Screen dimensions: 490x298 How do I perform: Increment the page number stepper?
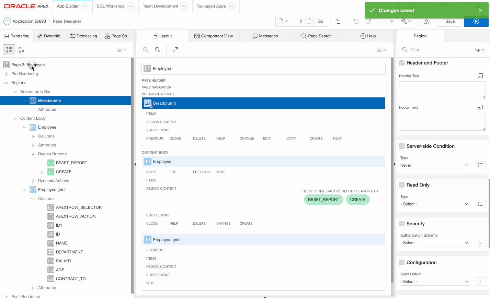[309, 19]
